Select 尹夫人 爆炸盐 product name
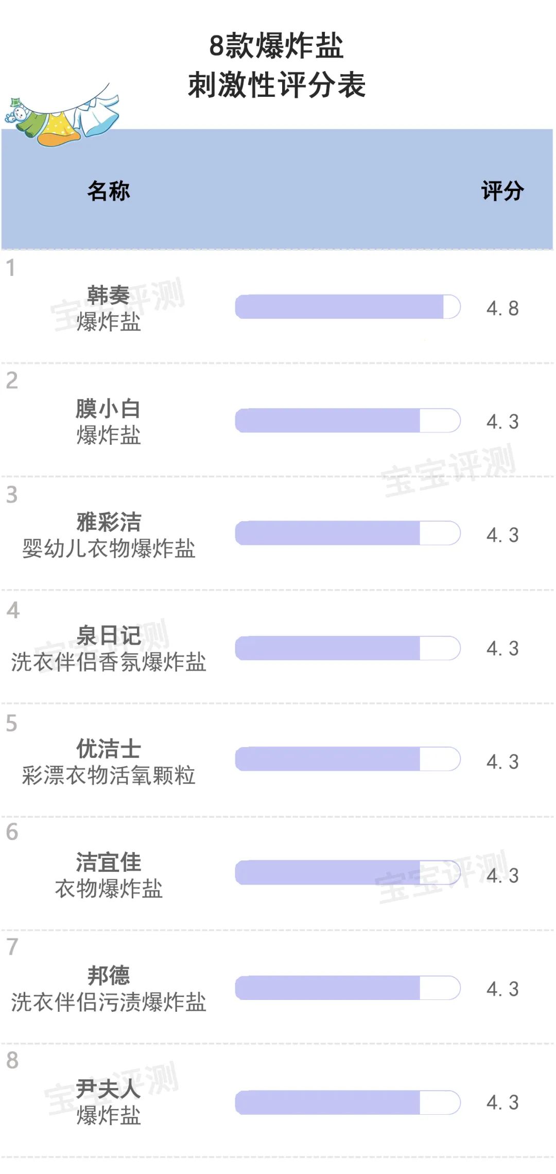This screenshot has width=556, height=1174. pyautogui.click(x=109, y=1102)
